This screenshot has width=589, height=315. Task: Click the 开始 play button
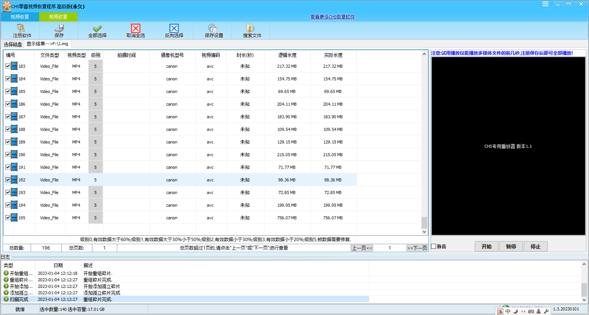click(487, 246)
